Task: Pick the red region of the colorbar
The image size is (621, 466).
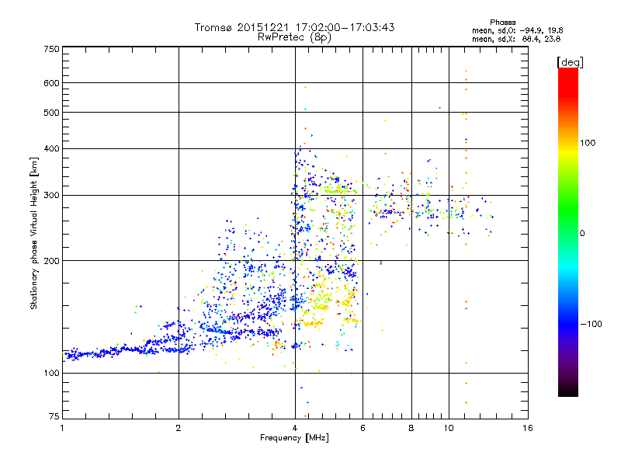Action: tap(568, 82)
